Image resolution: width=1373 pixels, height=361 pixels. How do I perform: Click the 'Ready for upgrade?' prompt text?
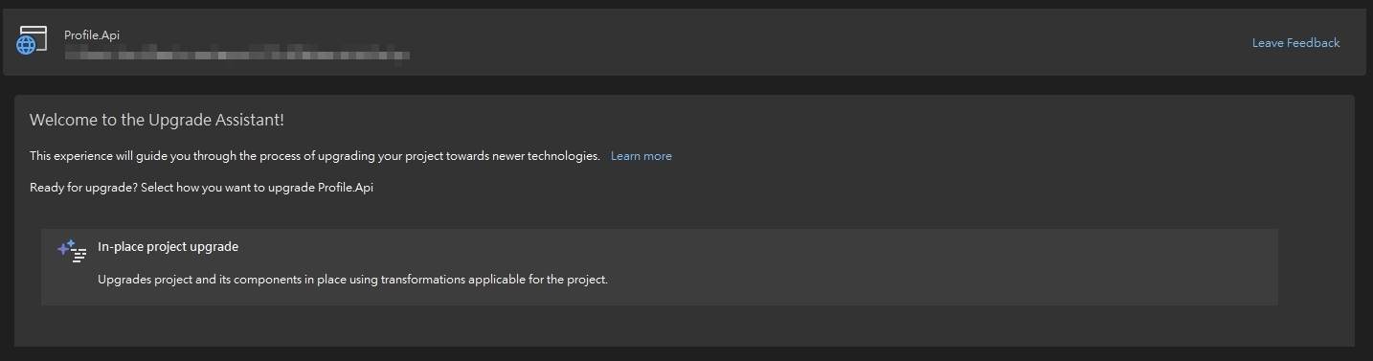coord(201,188)
